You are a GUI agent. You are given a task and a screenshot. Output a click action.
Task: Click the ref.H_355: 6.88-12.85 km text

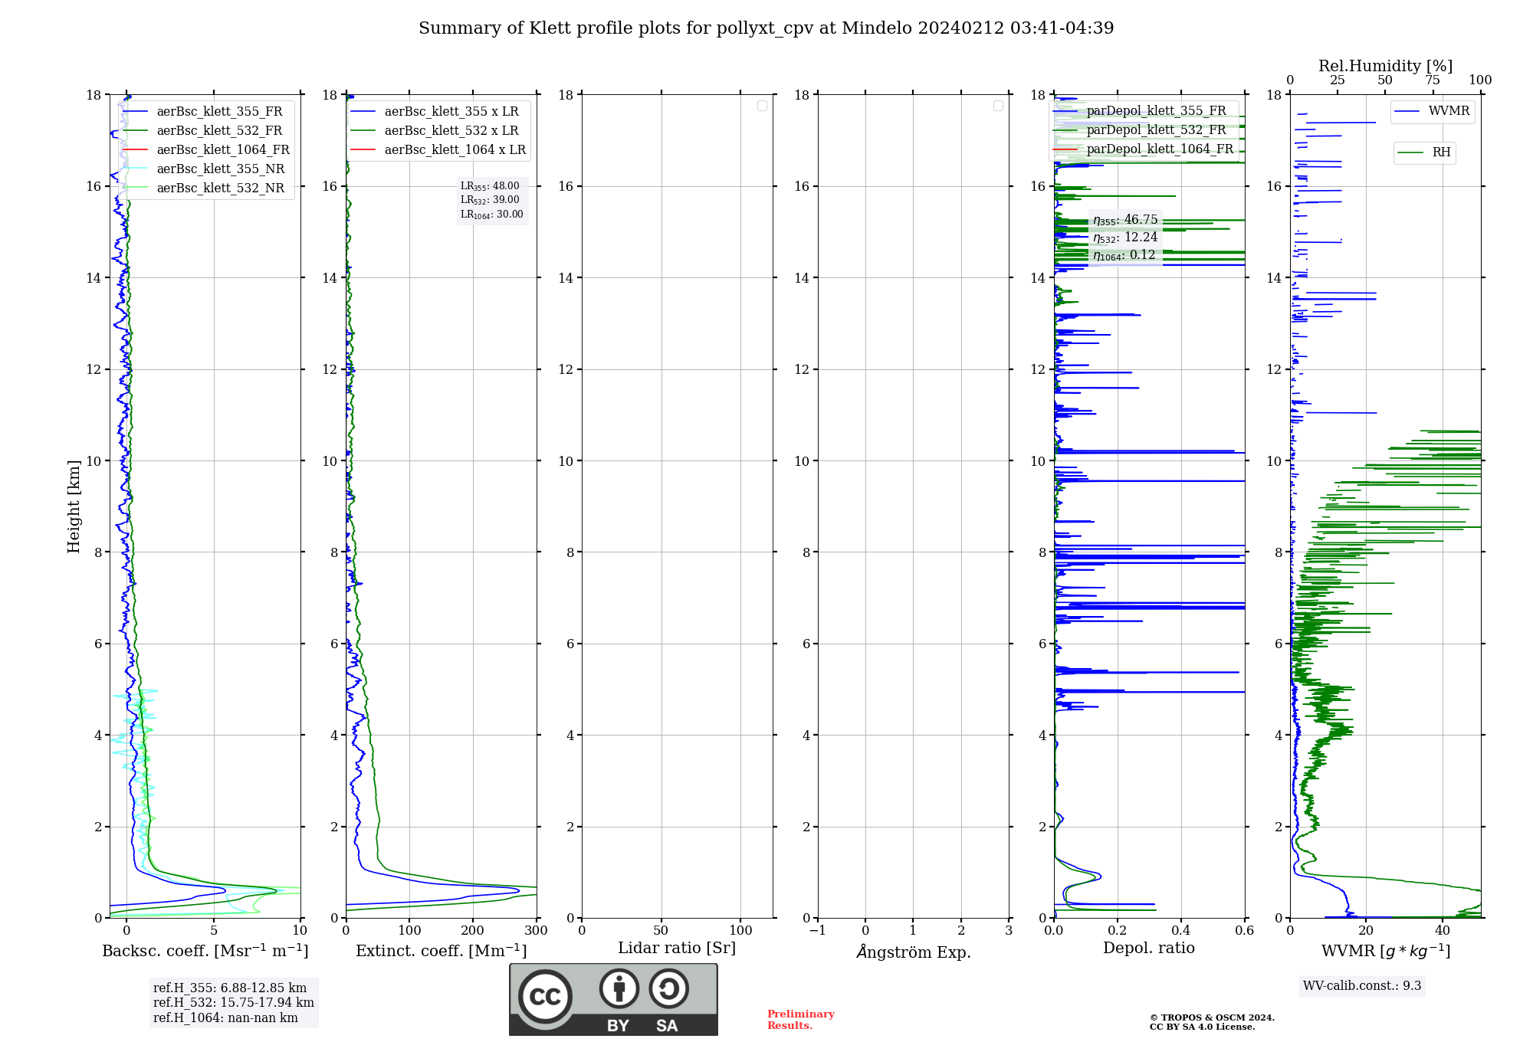pyautogui.click(x=230, y=988)
